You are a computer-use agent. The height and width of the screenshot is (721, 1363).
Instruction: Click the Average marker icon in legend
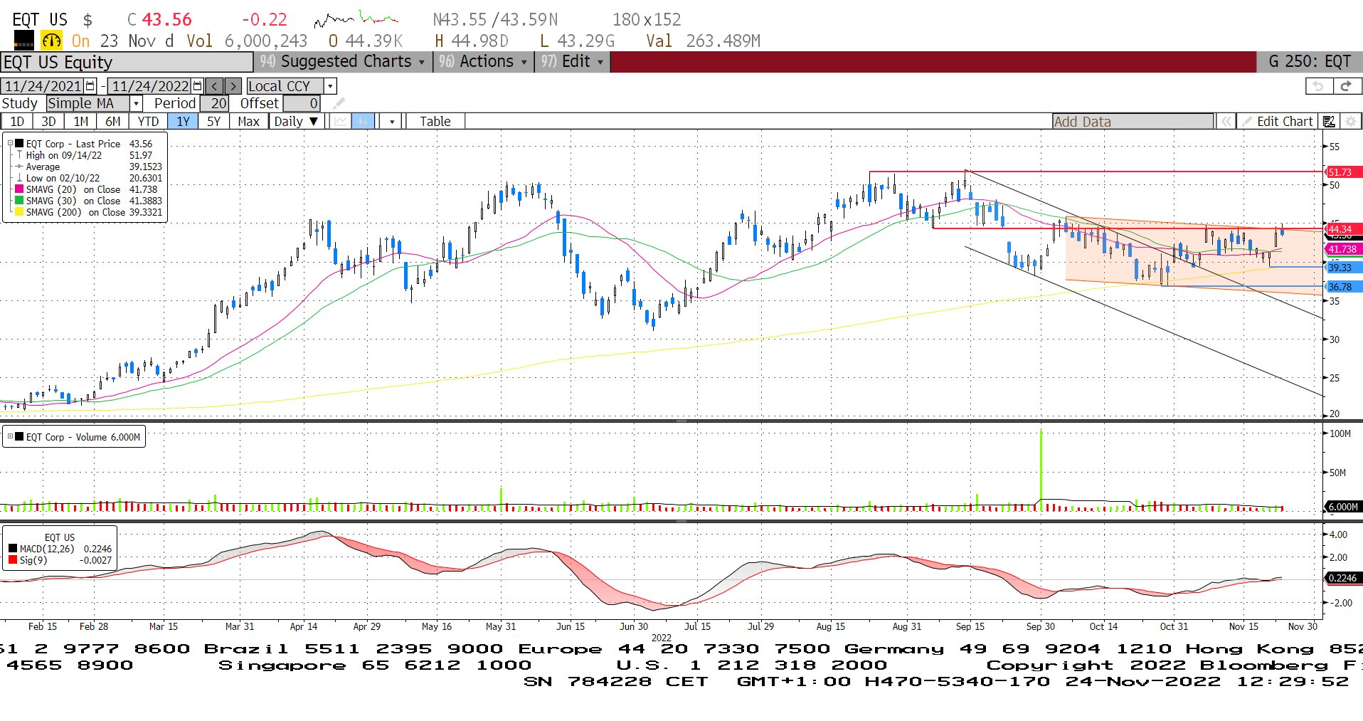point(20,167)
